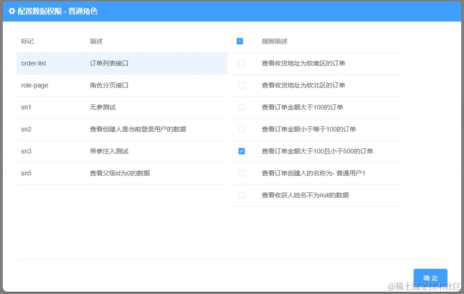Check the 查看收货地址为钦北区的订单 checkbox
This screenshot has height=294, width=464.
pyautogui.click(x=242, y=85)
